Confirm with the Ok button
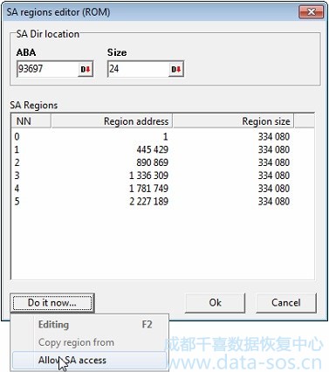The height and width of the screenshot is (372, 329). 215,303
